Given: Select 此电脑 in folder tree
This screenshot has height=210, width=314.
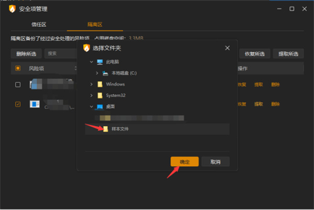Looking at the screenshot, I should pos(113,62).
